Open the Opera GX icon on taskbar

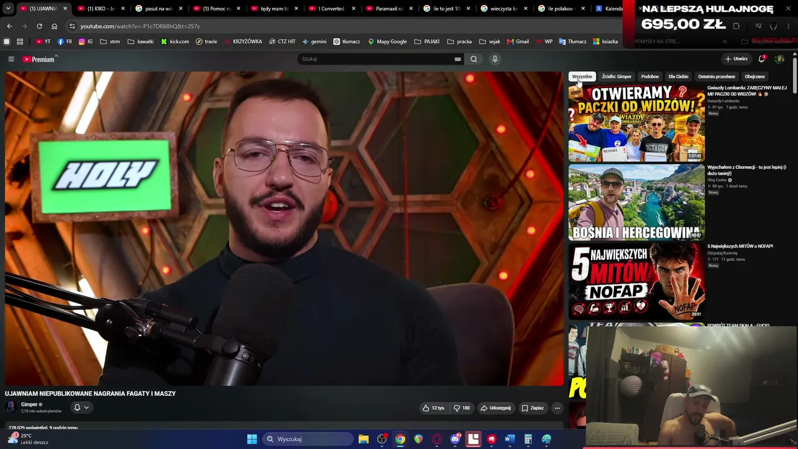tap(436, 439)
